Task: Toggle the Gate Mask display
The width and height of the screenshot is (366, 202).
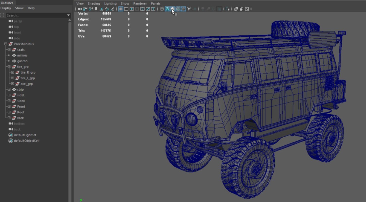Action: [137, 9]
